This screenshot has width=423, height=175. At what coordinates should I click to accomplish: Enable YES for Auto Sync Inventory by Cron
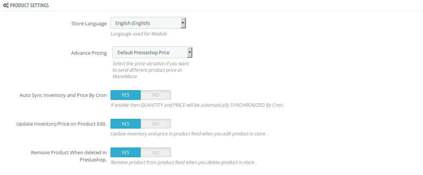point(126,95)
